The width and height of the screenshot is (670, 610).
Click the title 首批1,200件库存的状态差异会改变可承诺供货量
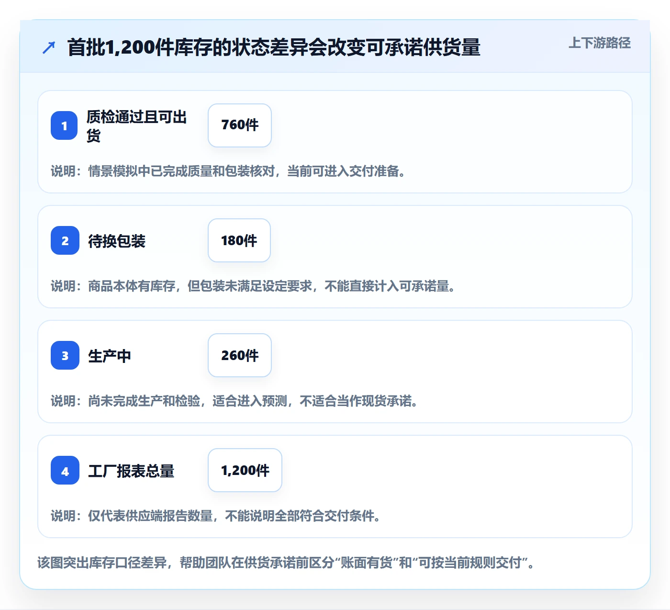[x=274, y=47]
